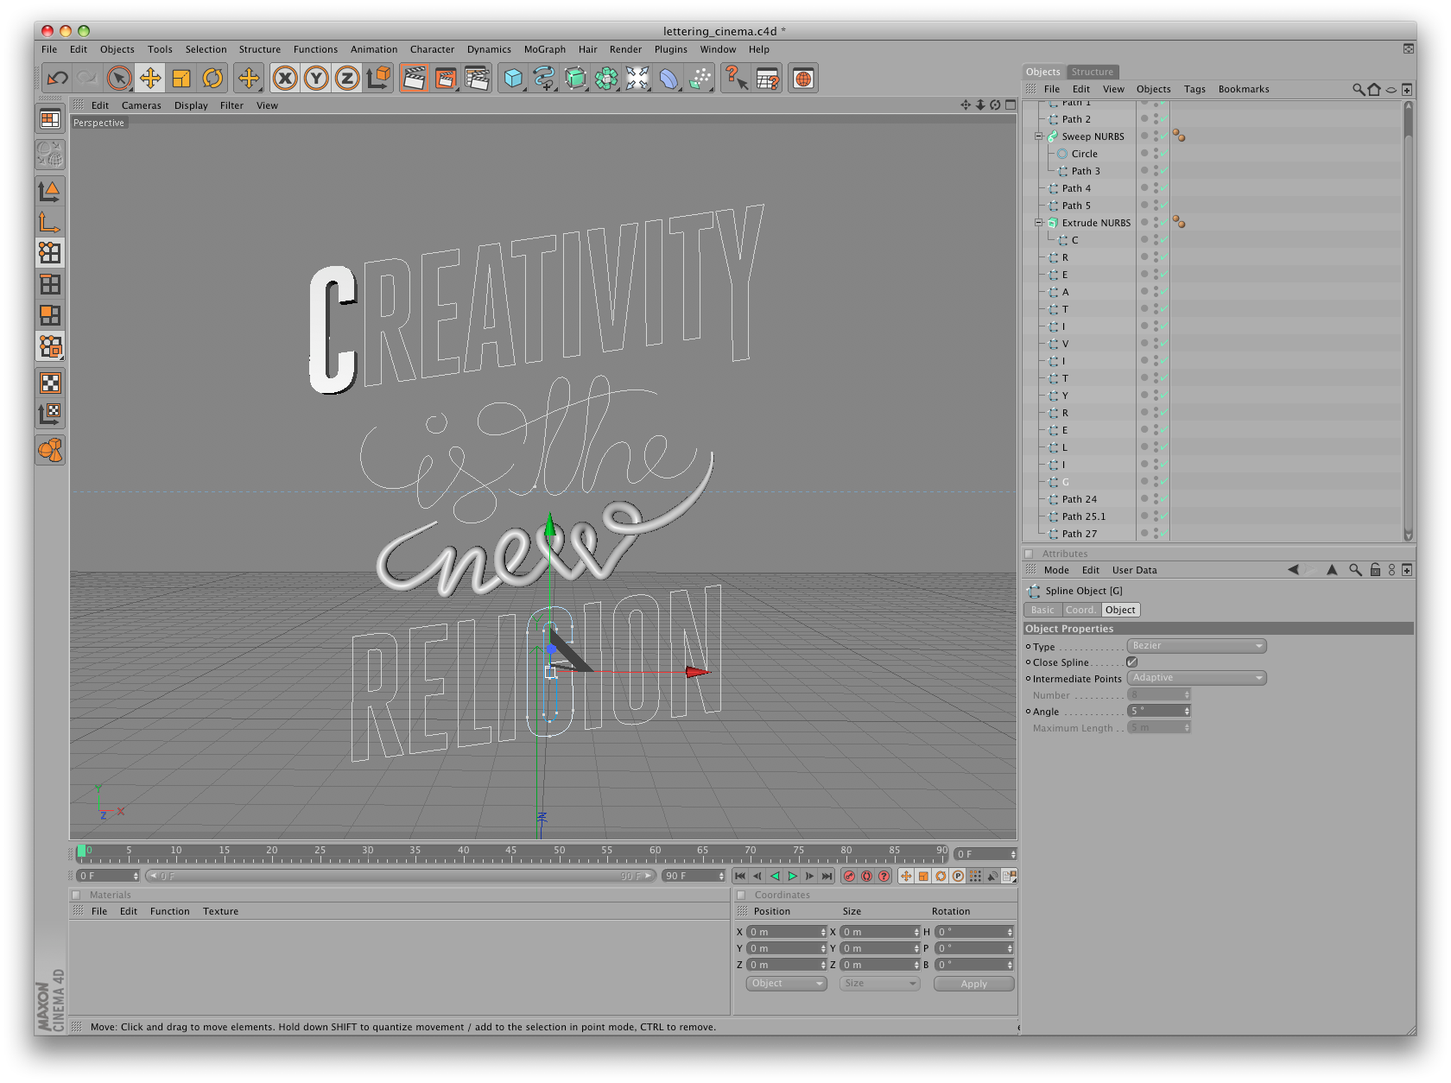Toggle the Y axis lock in the toolbar
Viewport: 1451px width, 1083px height.
316,78
